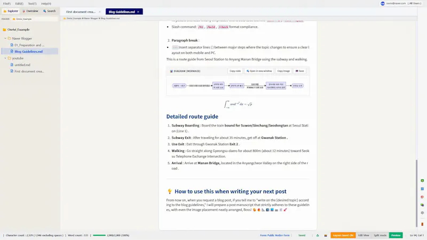The height and width of the screenshot is (240, 427).
Task: Save the Mermaid diagram
Action: coord(299,71)
